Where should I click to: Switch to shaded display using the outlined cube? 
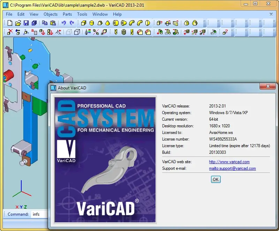tap(77, 32)
